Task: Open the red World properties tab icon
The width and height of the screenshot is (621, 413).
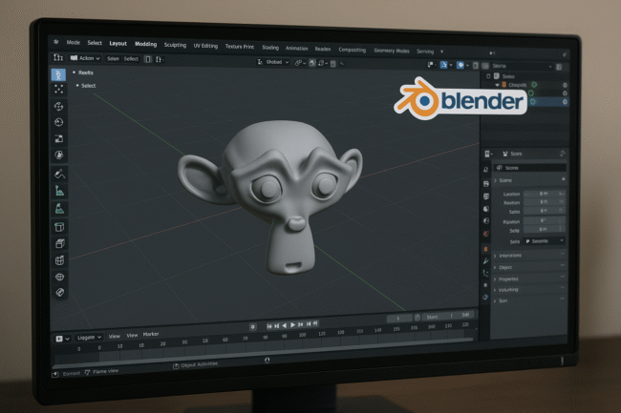Action: coord(486,234)
